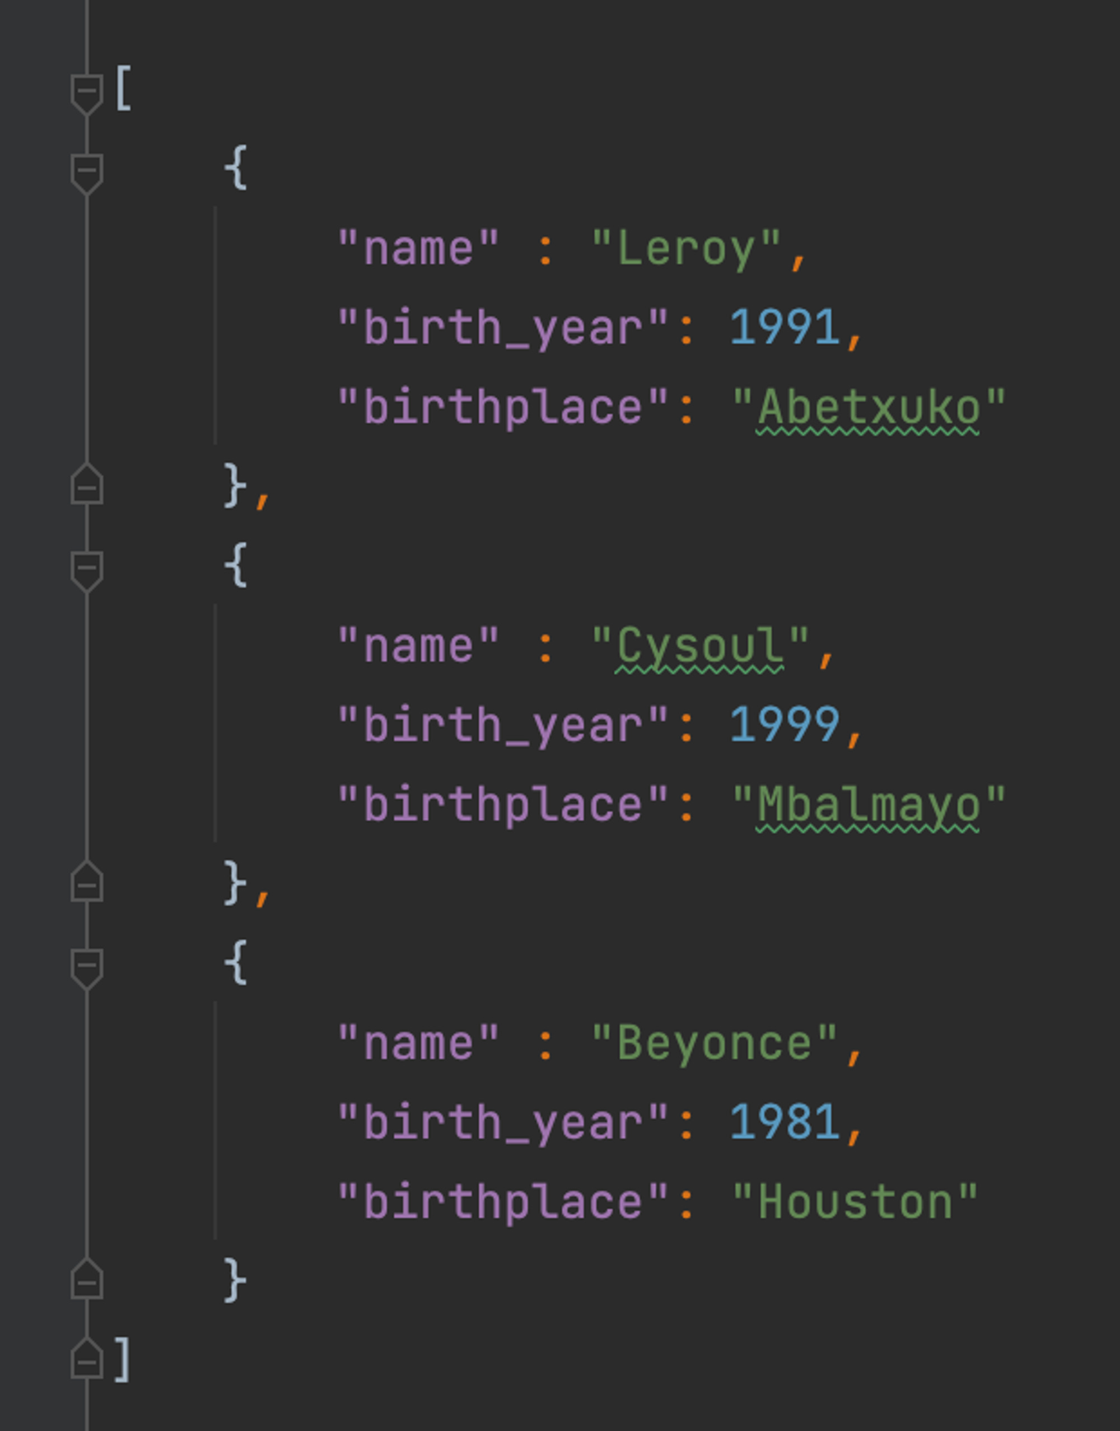Click the Houston string value

[x=855, y=1202]
